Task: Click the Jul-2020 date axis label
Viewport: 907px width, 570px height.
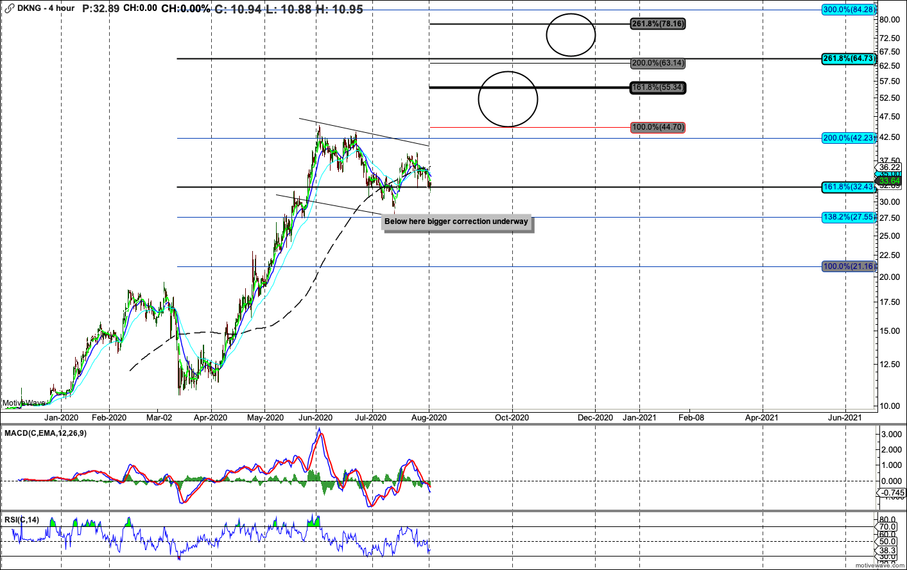Action: [371, 417]
